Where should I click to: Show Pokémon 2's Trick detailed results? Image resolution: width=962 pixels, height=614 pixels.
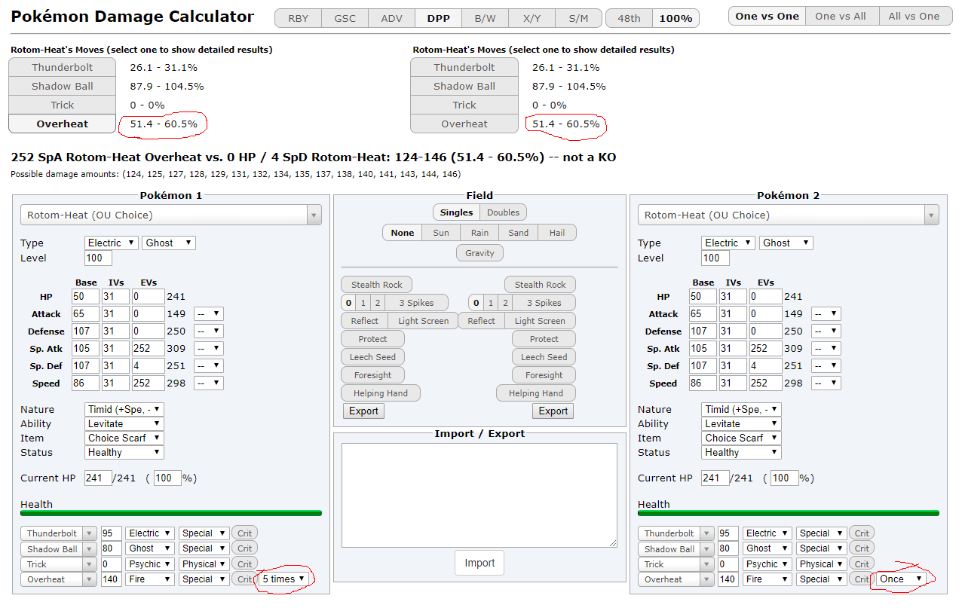click(464, 105)
